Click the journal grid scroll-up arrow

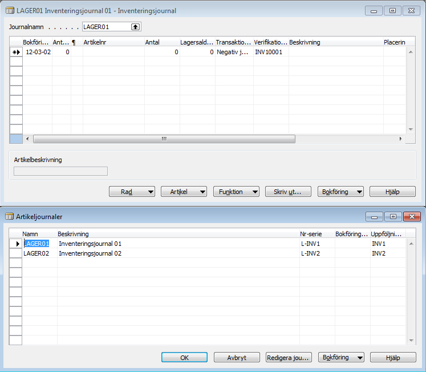tap(411, 52)
